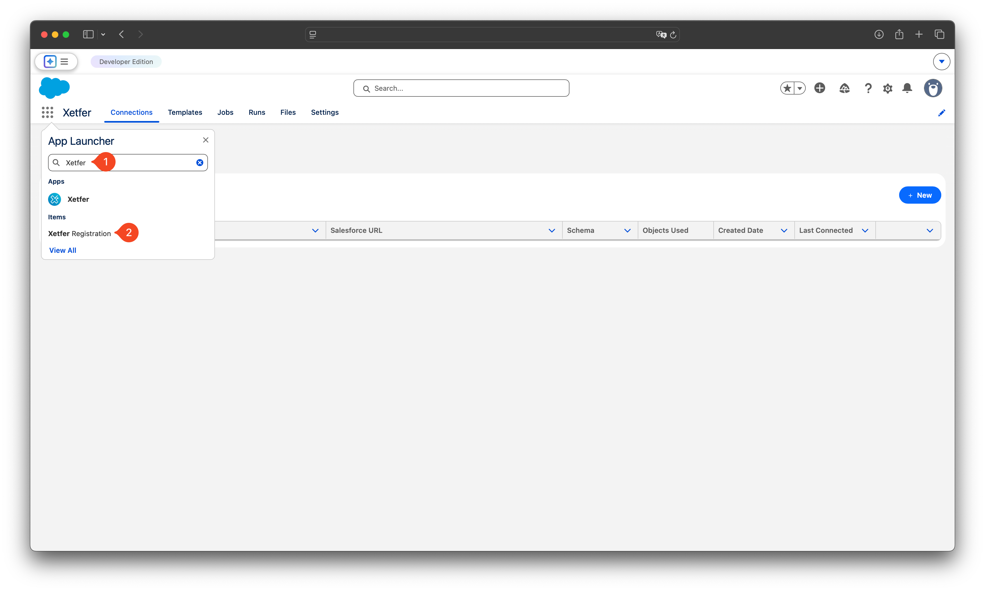Expand the Salesforce URL column filter arrow

(x=552, y=230)
